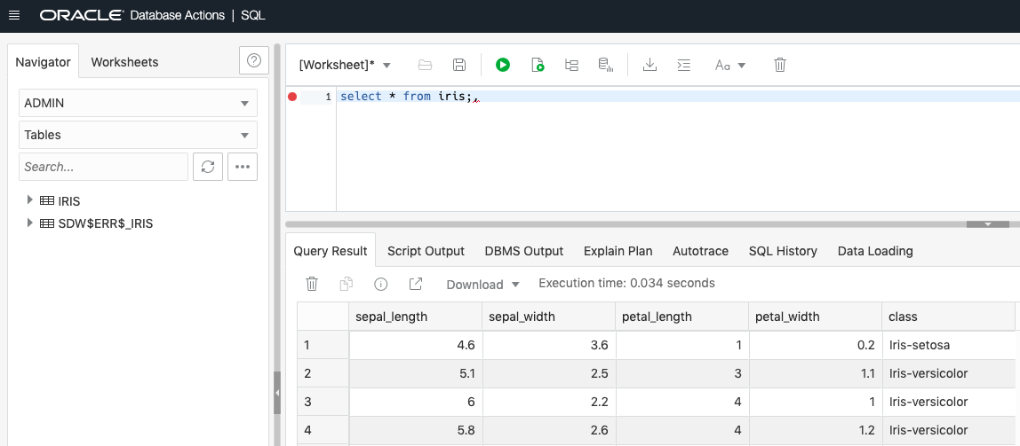Expand the IRIS table tree node

click(x=29, y=200)
